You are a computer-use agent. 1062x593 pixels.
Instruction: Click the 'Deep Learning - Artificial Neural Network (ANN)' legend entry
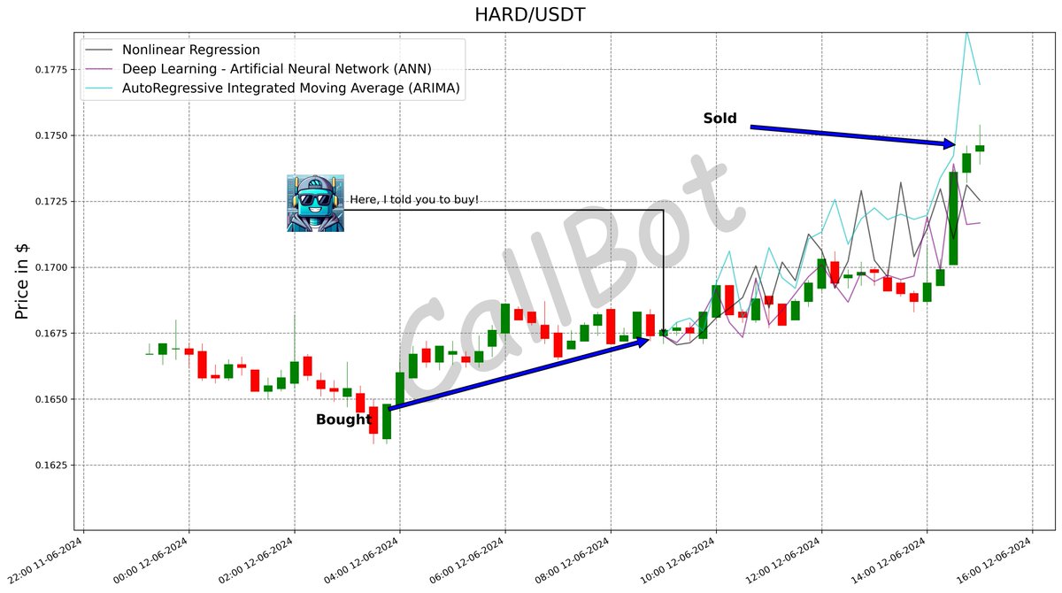point(276,69)
